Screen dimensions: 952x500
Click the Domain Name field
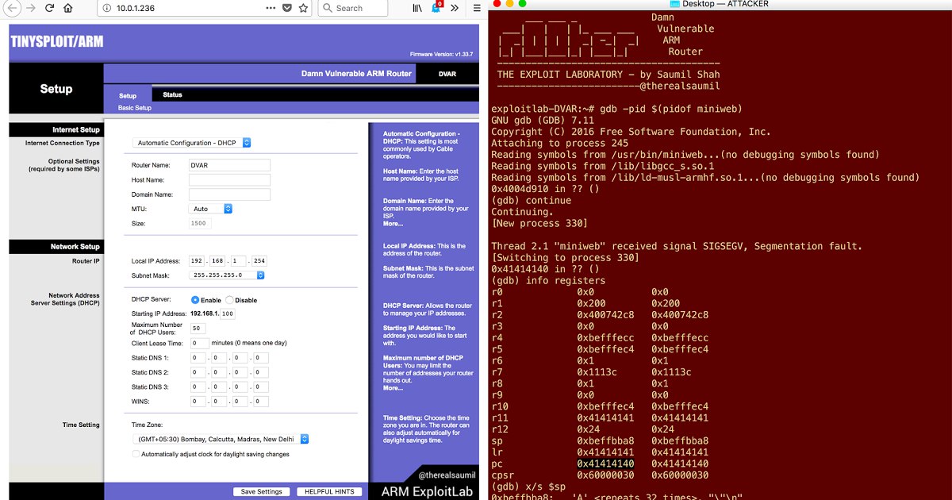point(229,194)
